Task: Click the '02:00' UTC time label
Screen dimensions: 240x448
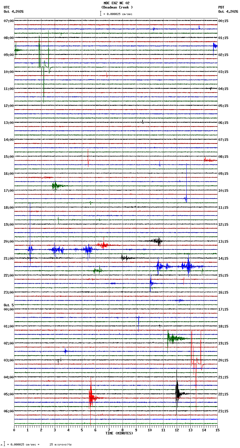Action: 9,343
